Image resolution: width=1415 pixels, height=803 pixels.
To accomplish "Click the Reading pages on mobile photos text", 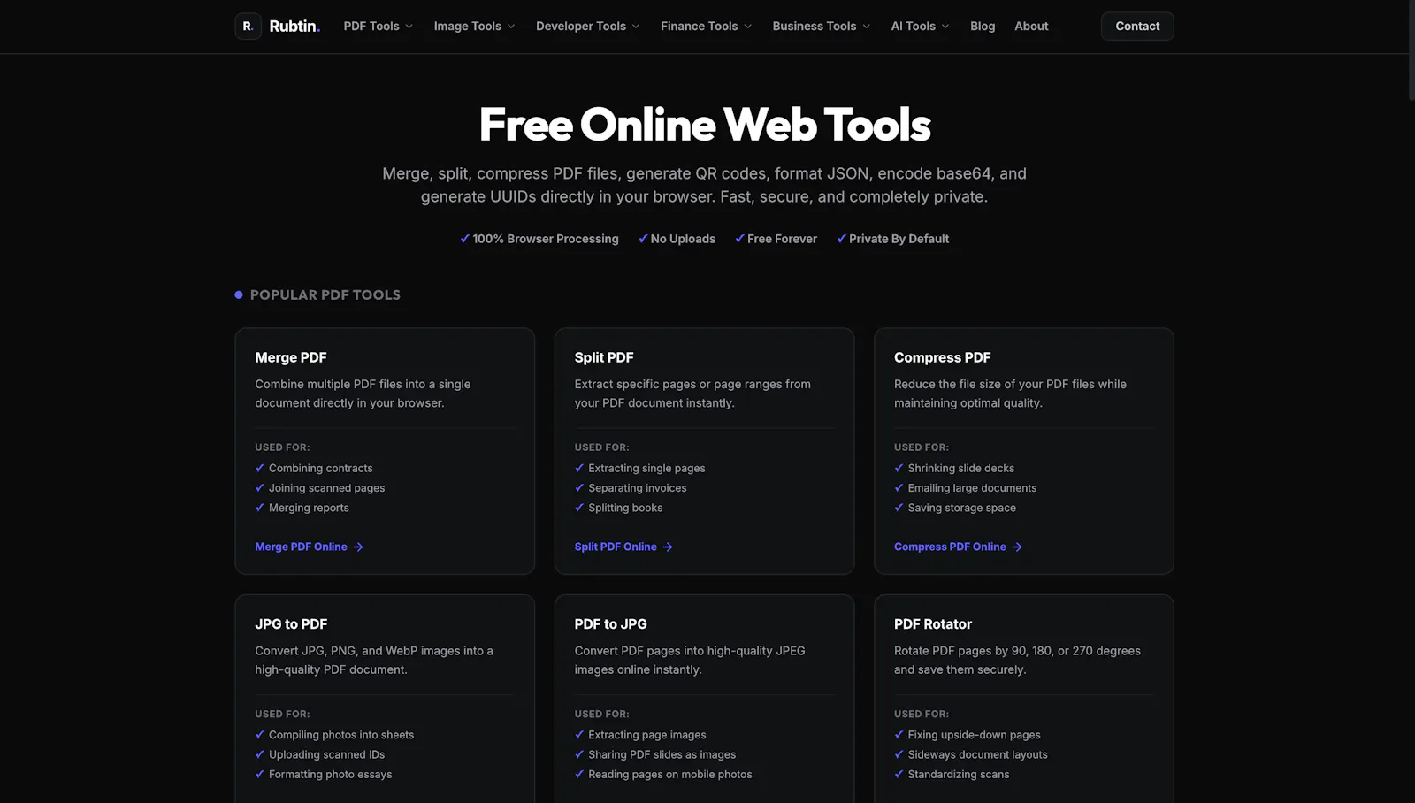I will pos(670,774).
